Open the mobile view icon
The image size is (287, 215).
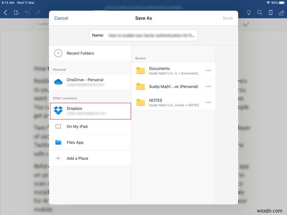click(x=271, y=13)
